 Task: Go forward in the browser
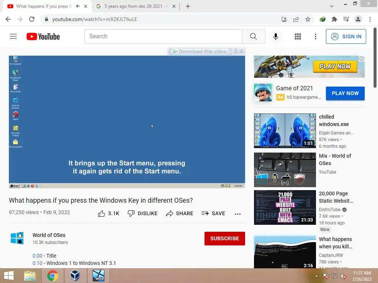click(20, 19)
